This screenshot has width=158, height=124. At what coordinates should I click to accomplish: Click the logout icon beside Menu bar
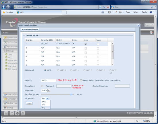tap(151, 32)
